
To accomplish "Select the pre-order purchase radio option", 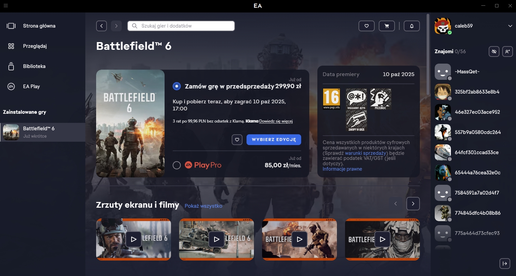I will (177, 86).
